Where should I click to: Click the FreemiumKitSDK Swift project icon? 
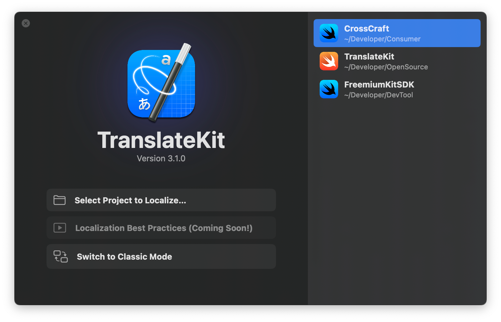pos(329,89)
